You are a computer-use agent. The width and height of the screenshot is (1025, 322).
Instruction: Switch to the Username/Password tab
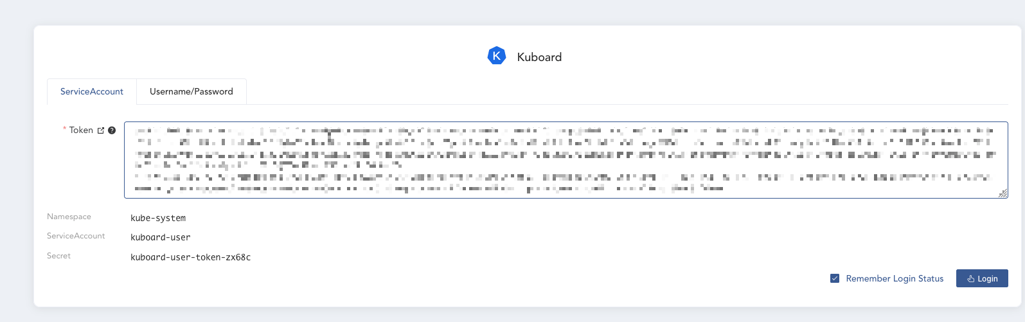pos(192,91)
